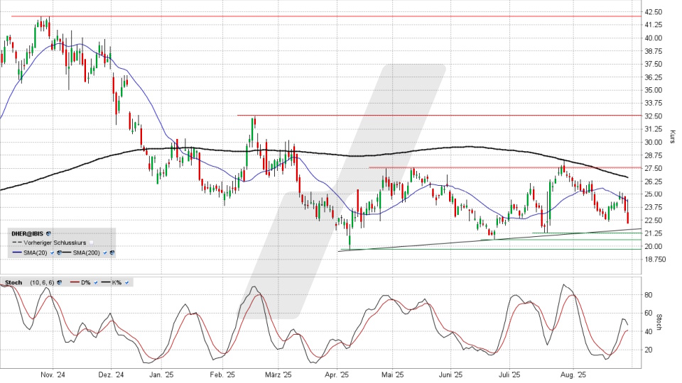The image size is (682, 383).
Task: Click the Feb. '25 date label
Action: point(222,374)
